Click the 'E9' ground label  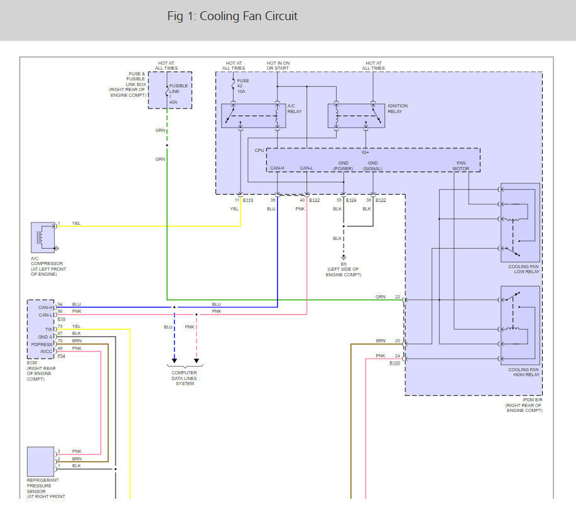344,264
